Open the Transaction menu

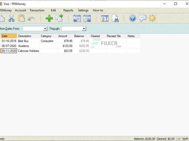[x=37, y=10]
